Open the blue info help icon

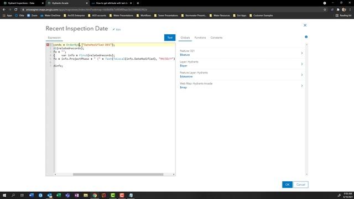click(306, 37)
